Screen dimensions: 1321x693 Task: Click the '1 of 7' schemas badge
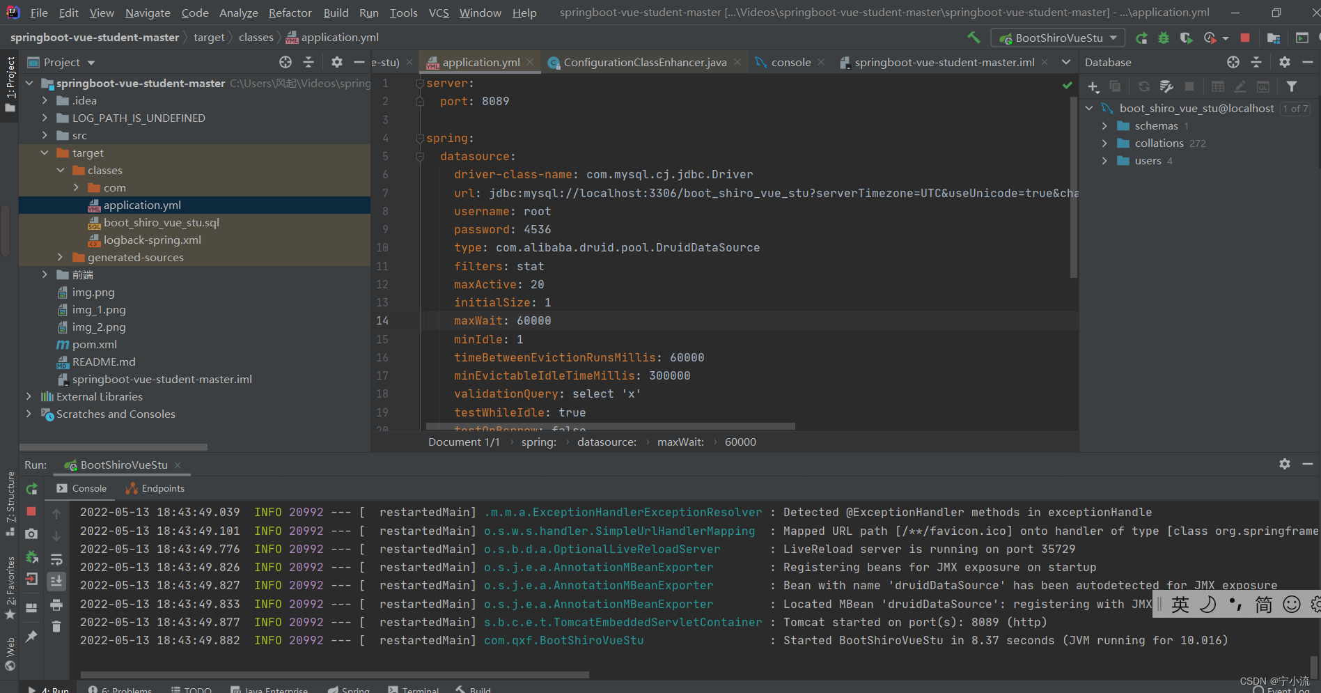[1296, 109]
